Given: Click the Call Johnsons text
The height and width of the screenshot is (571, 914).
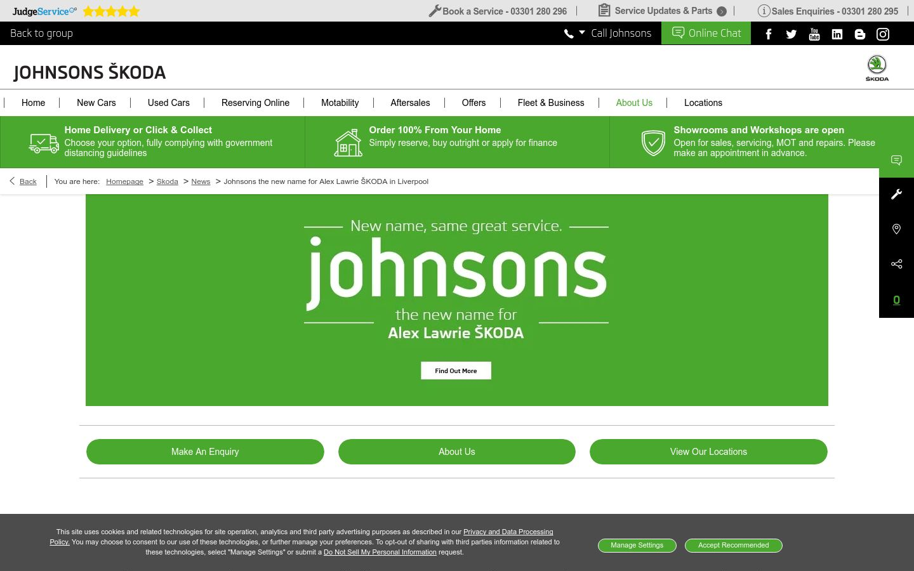Looking at the screenshot, I should 621,33.
